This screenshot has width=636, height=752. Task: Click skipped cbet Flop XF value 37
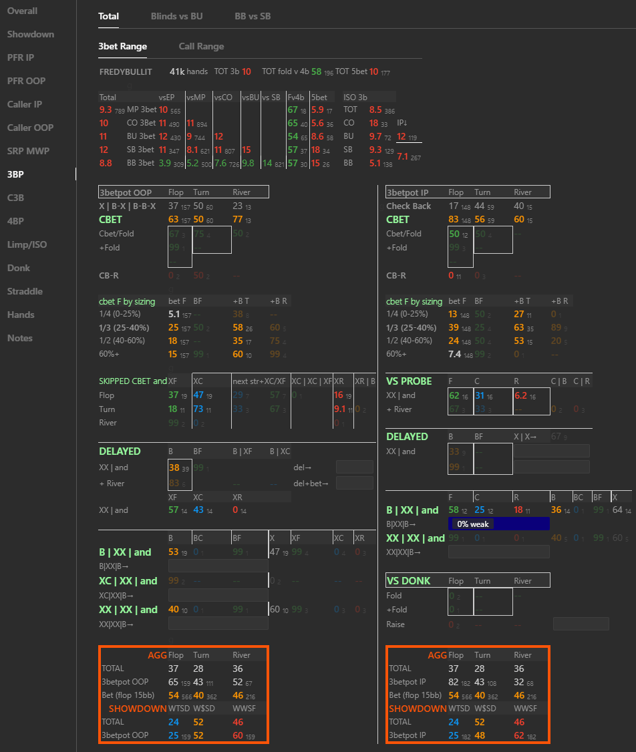coord(173,395)
